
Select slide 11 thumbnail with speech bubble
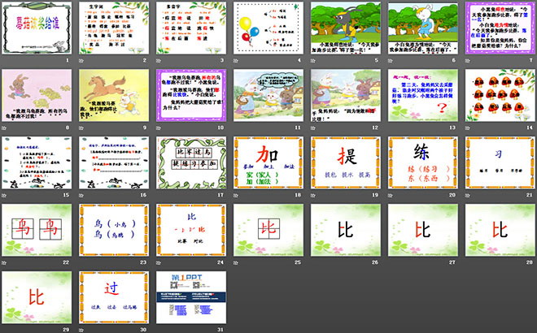(268, 95)
